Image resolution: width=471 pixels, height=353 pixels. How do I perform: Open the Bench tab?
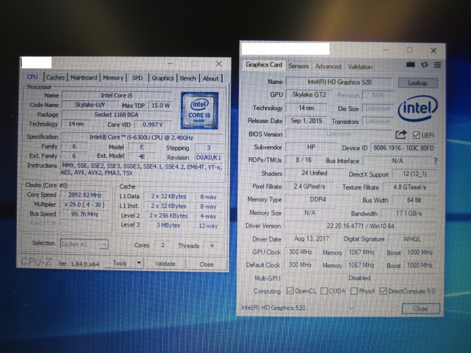[188, 78]
